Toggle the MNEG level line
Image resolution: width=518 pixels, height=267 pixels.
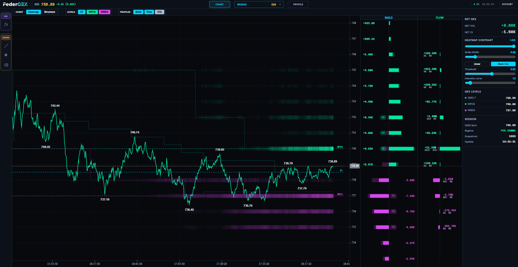[x=104, y=12]
